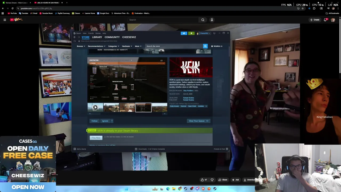Click the Zombies tag
Screen dimensions: 341x192
201,106
